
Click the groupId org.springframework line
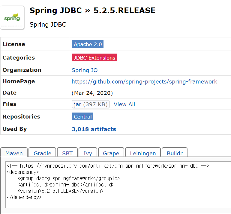[69, 178]
